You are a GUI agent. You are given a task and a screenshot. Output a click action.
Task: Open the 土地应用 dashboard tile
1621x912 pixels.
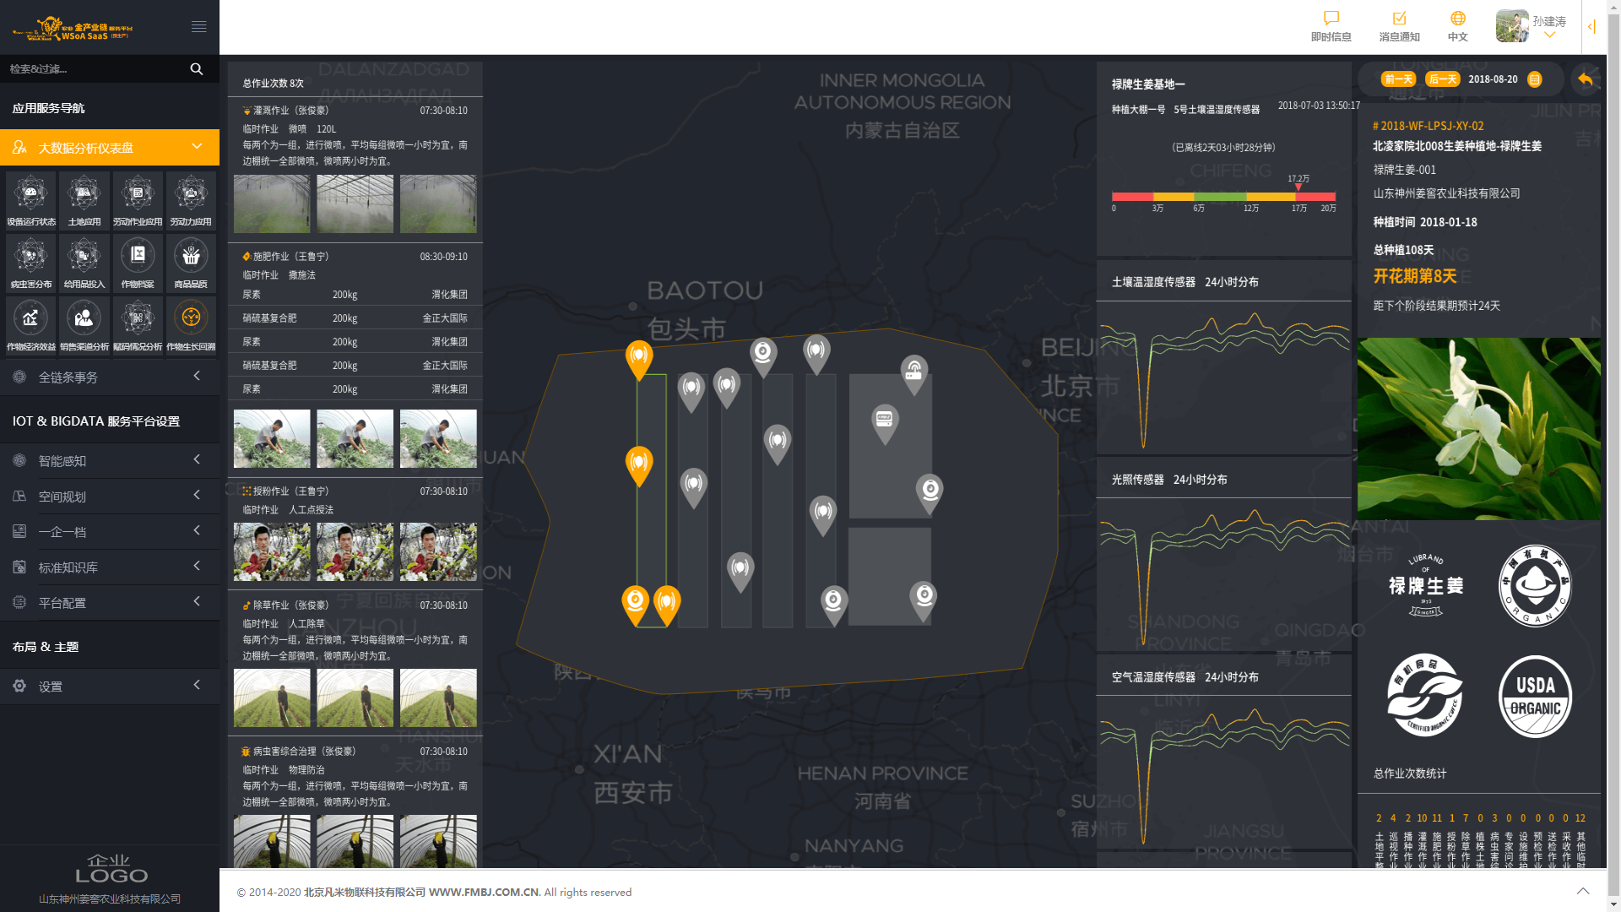coord(84,200)
